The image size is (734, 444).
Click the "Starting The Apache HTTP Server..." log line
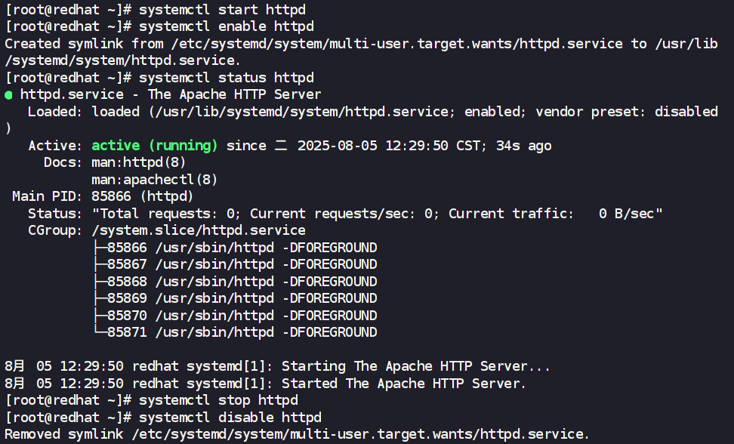click(415, 366)
